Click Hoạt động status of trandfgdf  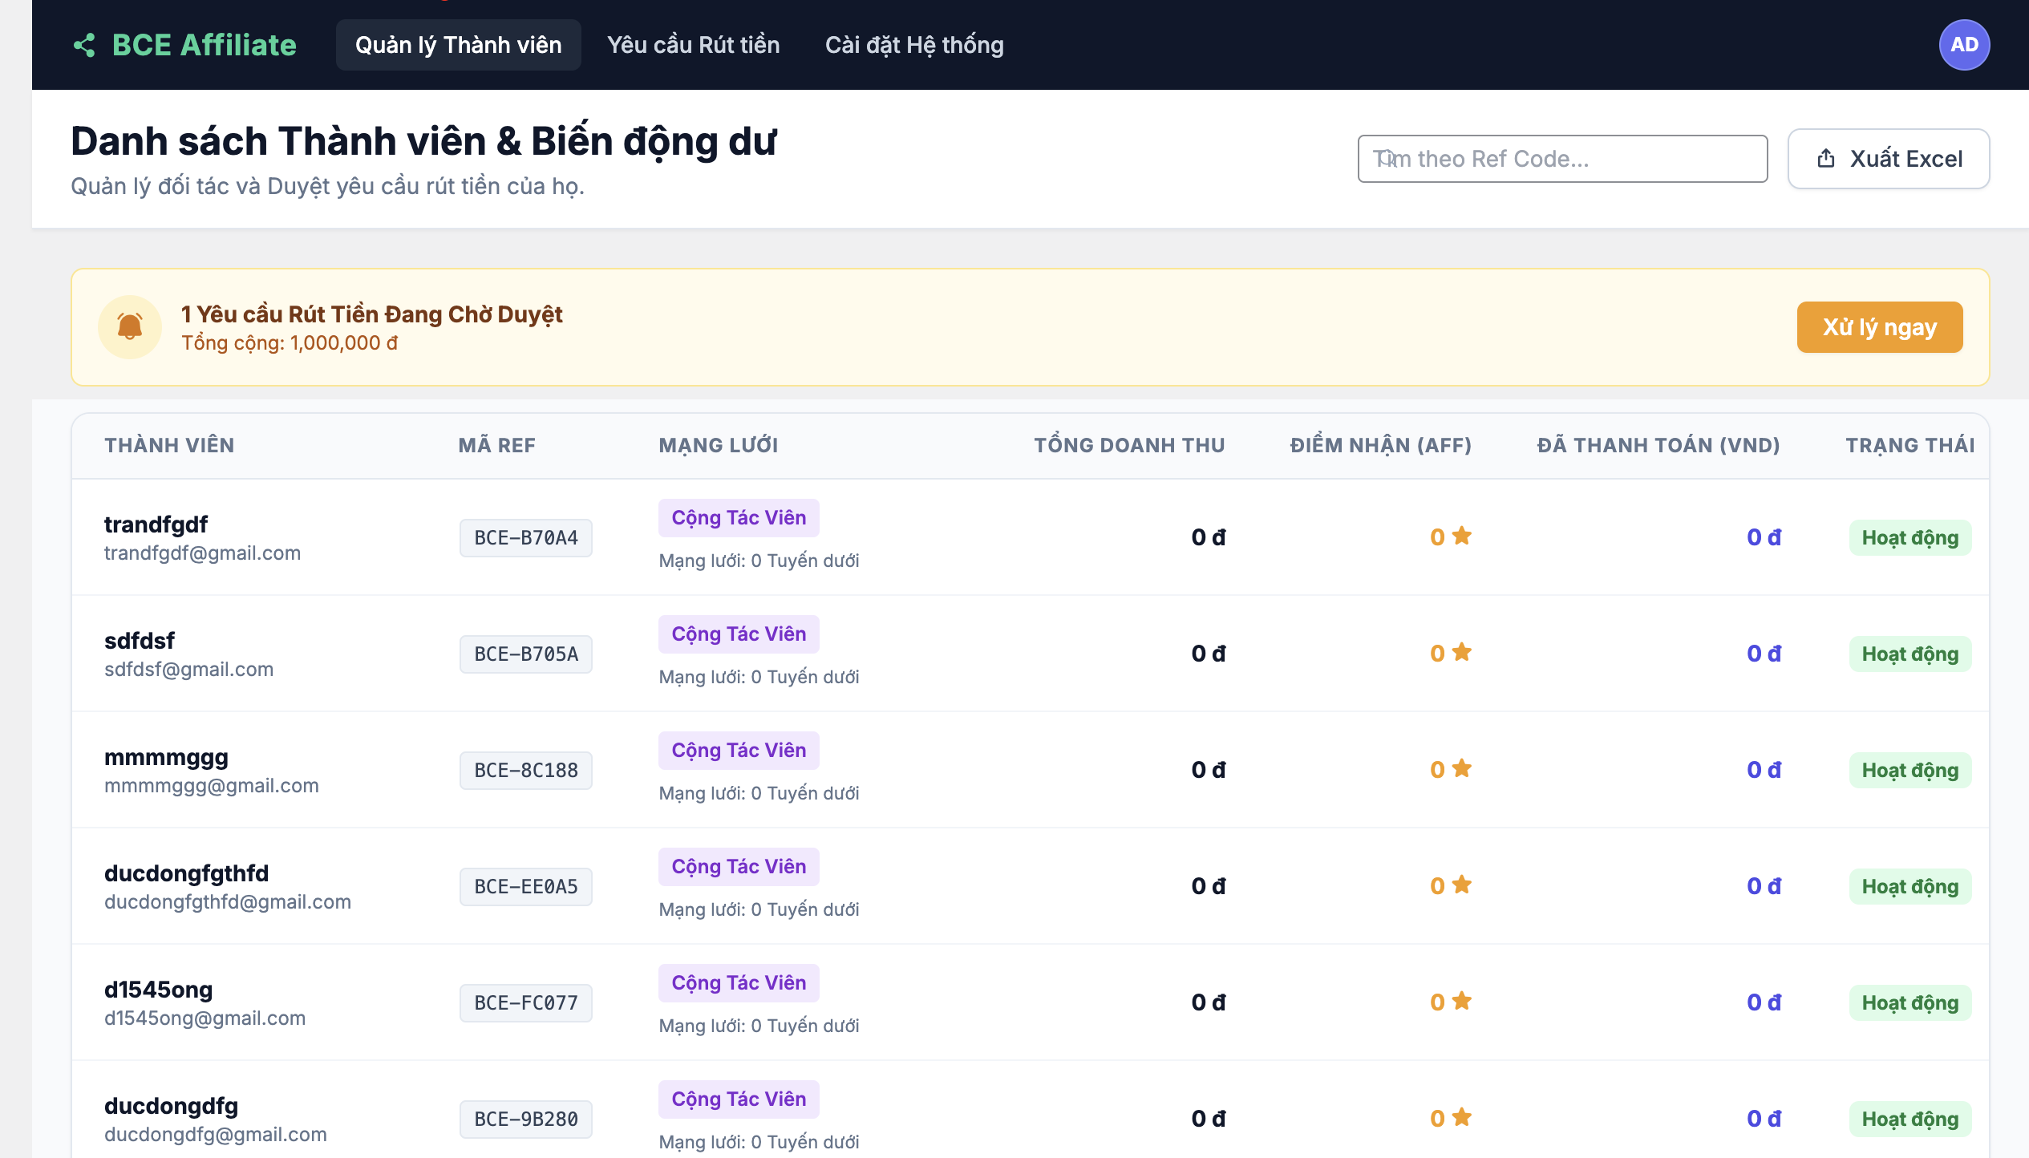[x=1910, y=537]
